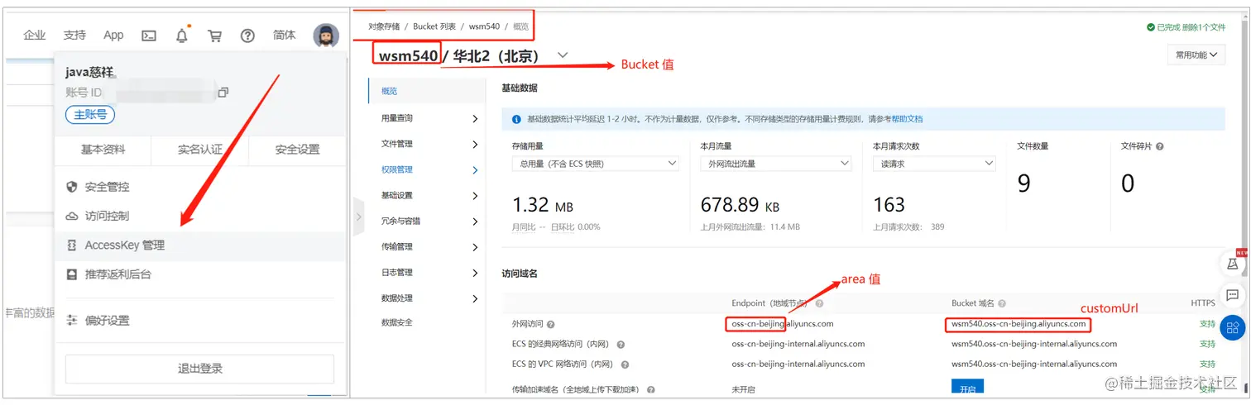The image size is (1251, 405).
Task: Click the icon beside 推荐返利后台
Action: coord(72,274)
